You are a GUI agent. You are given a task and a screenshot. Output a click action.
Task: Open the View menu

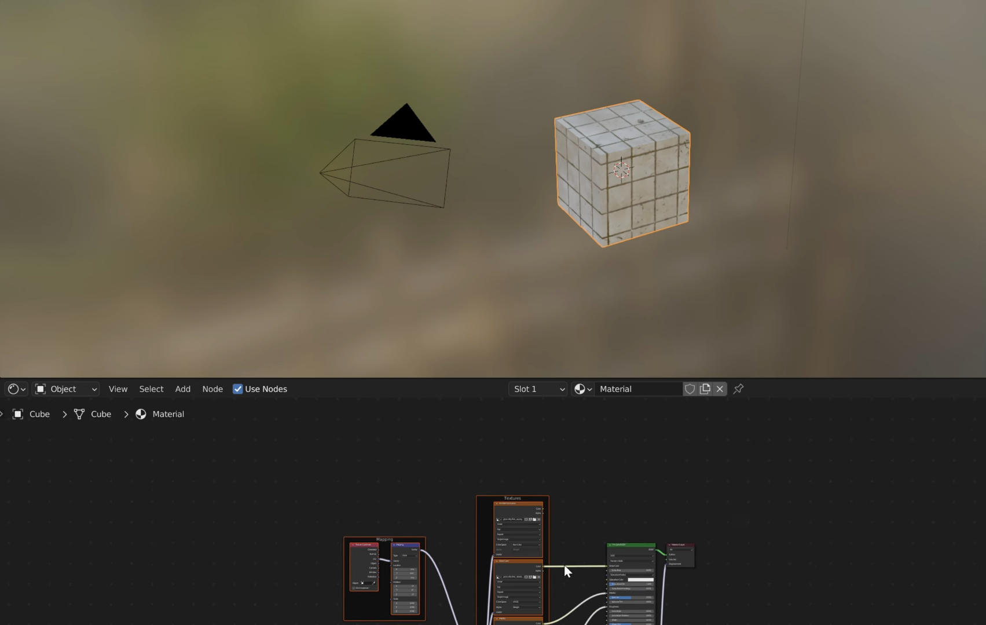(x=118, y=389)
